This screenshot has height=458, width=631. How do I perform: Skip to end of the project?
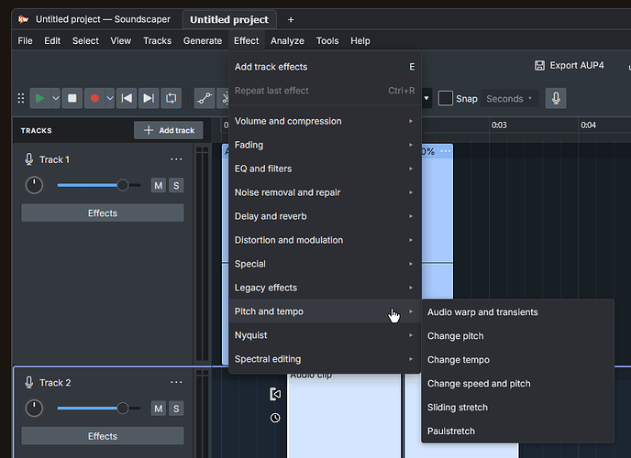pos(149,98)
